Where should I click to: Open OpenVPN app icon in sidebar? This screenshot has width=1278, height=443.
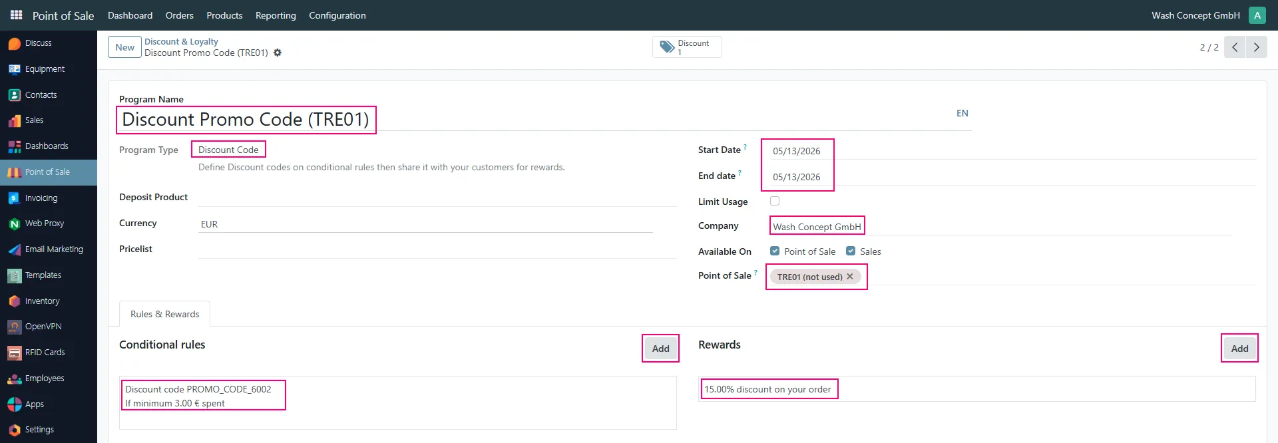[14, 327]
